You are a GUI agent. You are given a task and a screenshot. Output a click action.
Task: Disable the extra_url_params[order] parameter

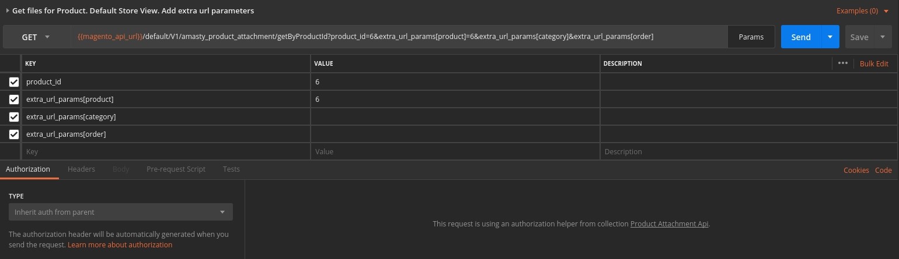click(x=14, y=134)
